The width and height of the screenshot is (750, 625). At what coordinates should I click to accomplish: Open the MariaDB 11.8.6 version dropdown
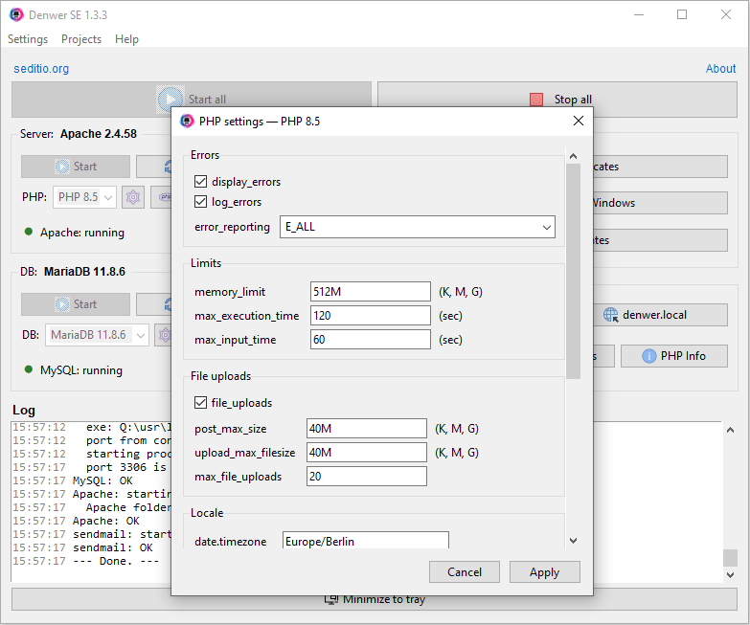coord(97,335)
